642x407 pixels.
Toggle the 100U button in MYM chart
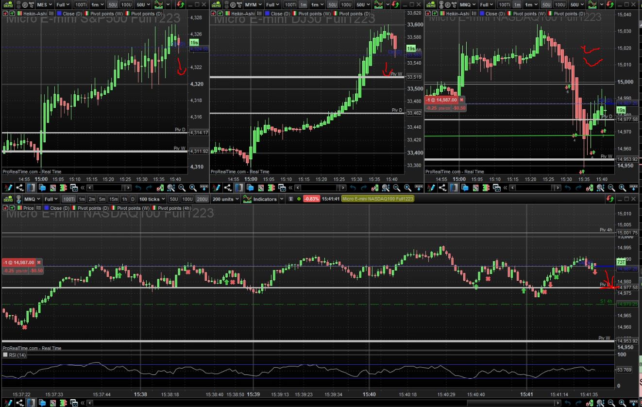coord(346,4)
